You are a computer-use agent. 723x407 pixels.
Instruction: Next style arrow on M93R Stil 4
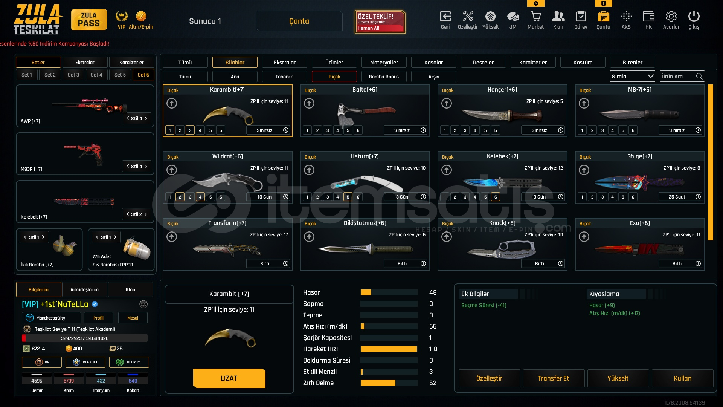tap(146, 166)
